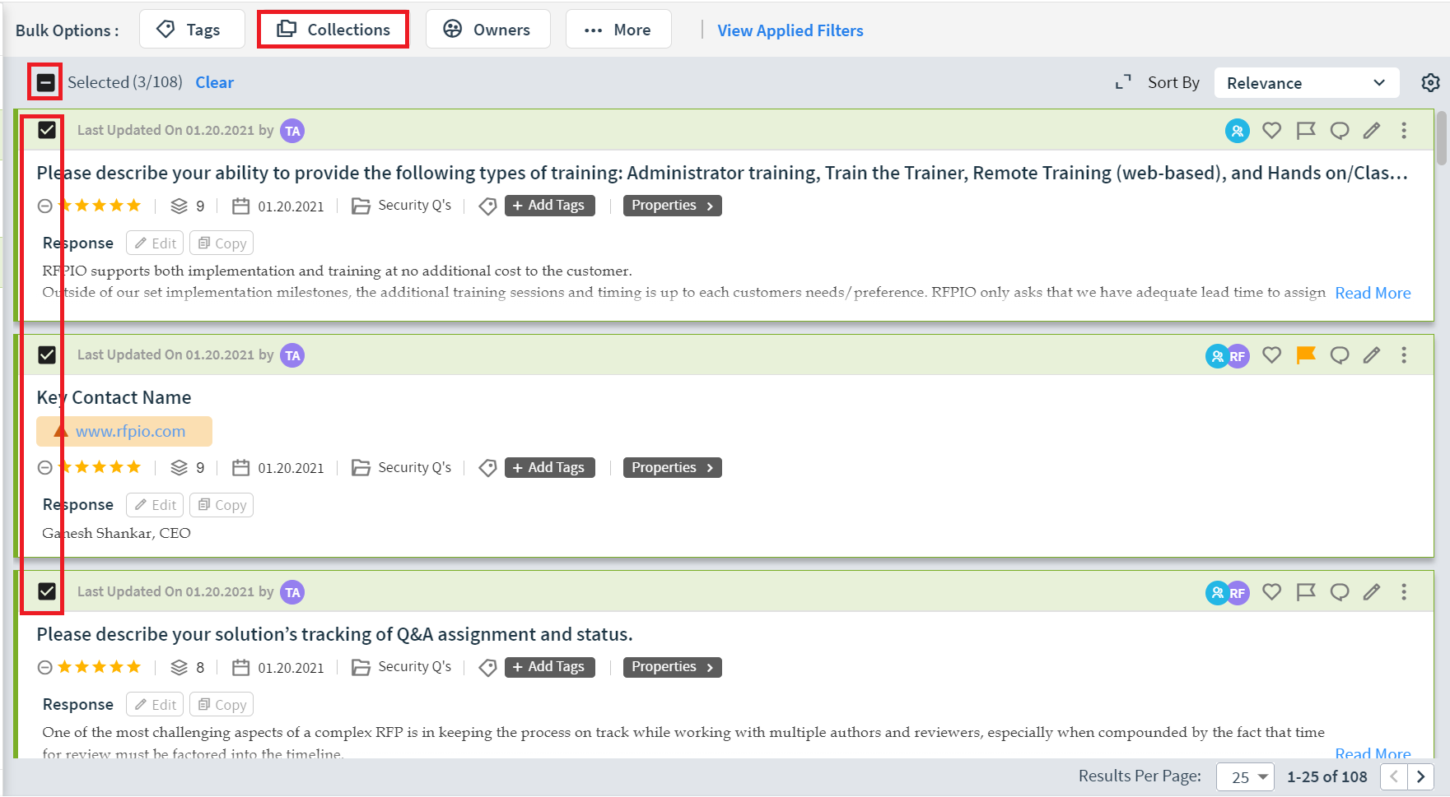Open the Results Per Page 25 dropdown

click(1246, 776)
